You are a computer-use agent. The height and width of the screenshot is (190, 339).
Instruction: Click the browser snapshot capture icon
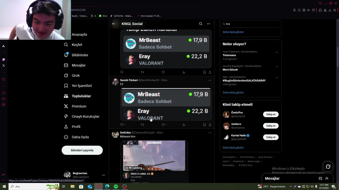click(x=299, y=10)
